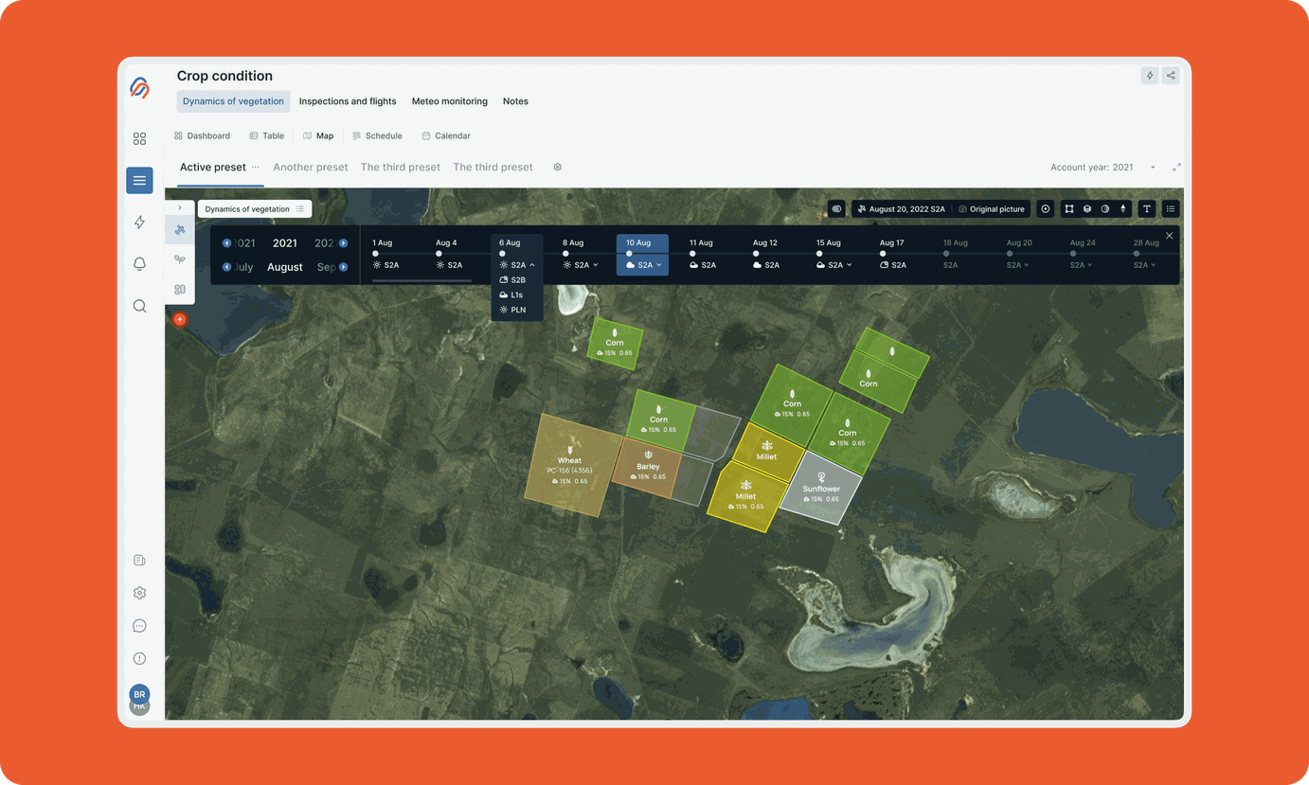
Task: Switch to Meteo monitoring tab
Action: click(x=450, y=101)
